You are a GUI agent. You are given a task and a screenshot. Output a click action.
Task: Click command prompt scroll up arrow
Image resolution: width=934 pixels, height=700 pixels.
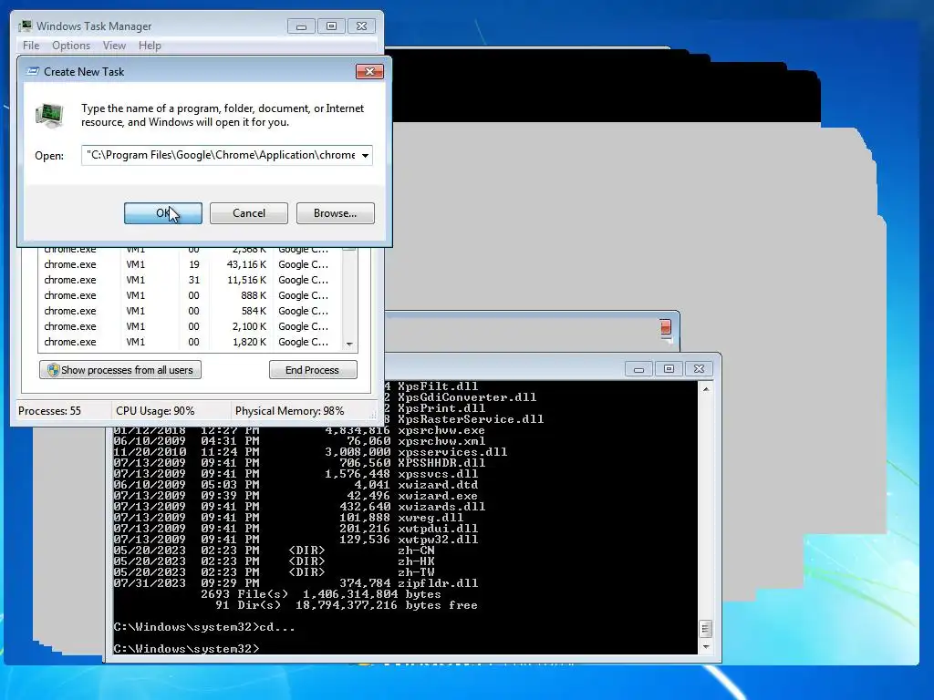click(706, 389)
